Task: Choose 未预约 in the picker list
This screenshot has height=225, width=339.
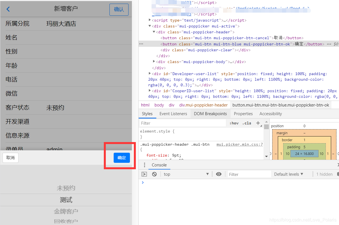Action: tap(66, 188)
